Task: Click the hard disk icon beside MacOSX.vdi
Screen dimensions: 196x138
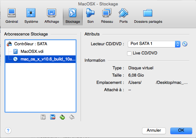Action: click(x=16, y=52)
